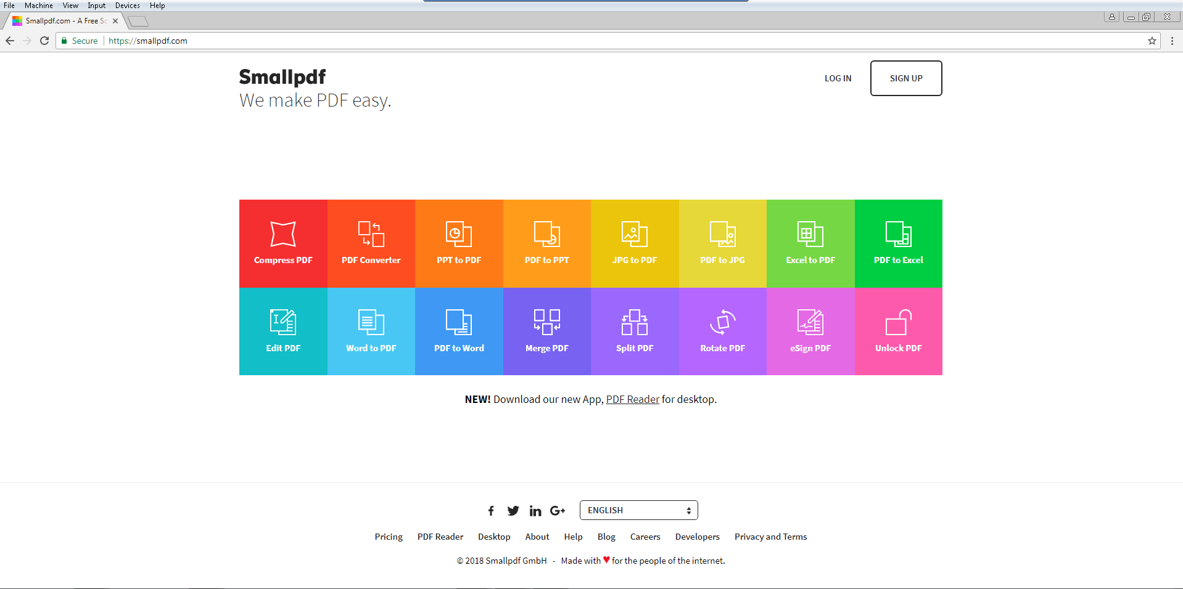This screenshot has height=589, width=1183.
Task: Select the JPG to PDF converter
Action: pos(634,243)
